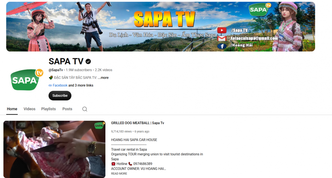Open the Videos tab
This screenshot has width=332, height=178.
point(29,109)
